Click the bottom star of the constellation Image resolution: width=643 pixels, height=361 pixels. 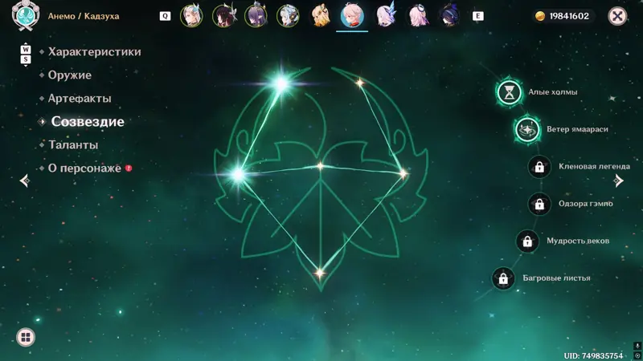point(320,273)
